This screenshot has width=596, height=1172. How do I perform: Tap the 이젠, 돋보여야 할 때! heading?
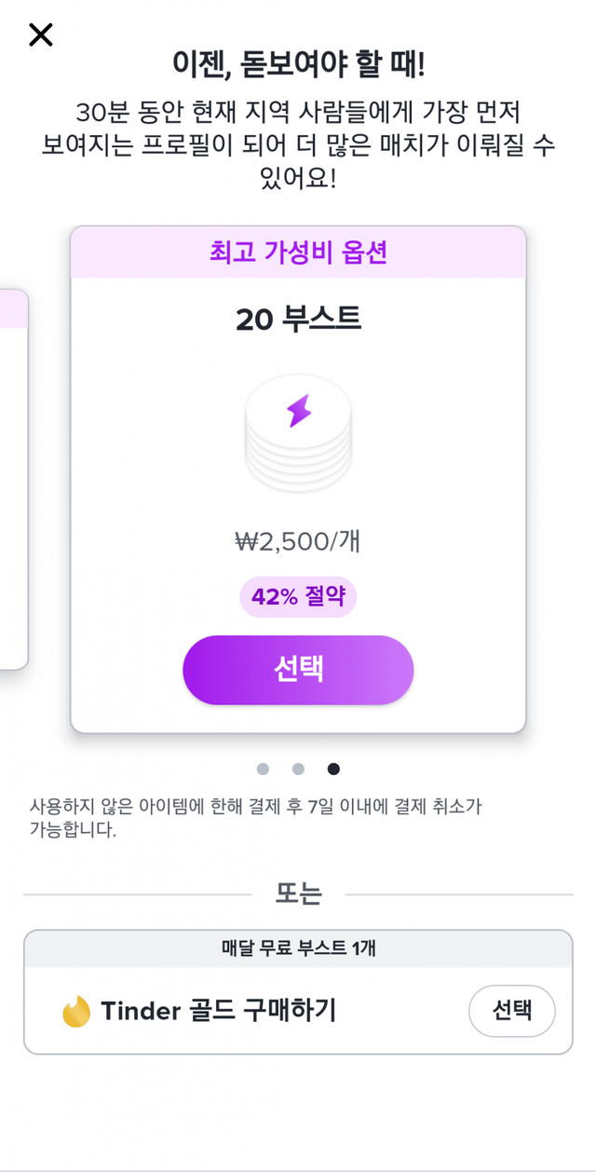[298, 64]
